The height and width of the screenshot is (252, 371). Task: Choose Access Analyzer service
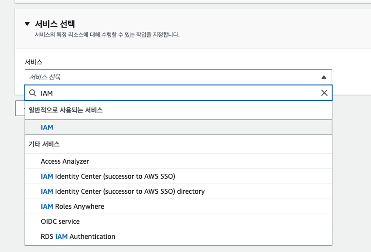(178, 161)
